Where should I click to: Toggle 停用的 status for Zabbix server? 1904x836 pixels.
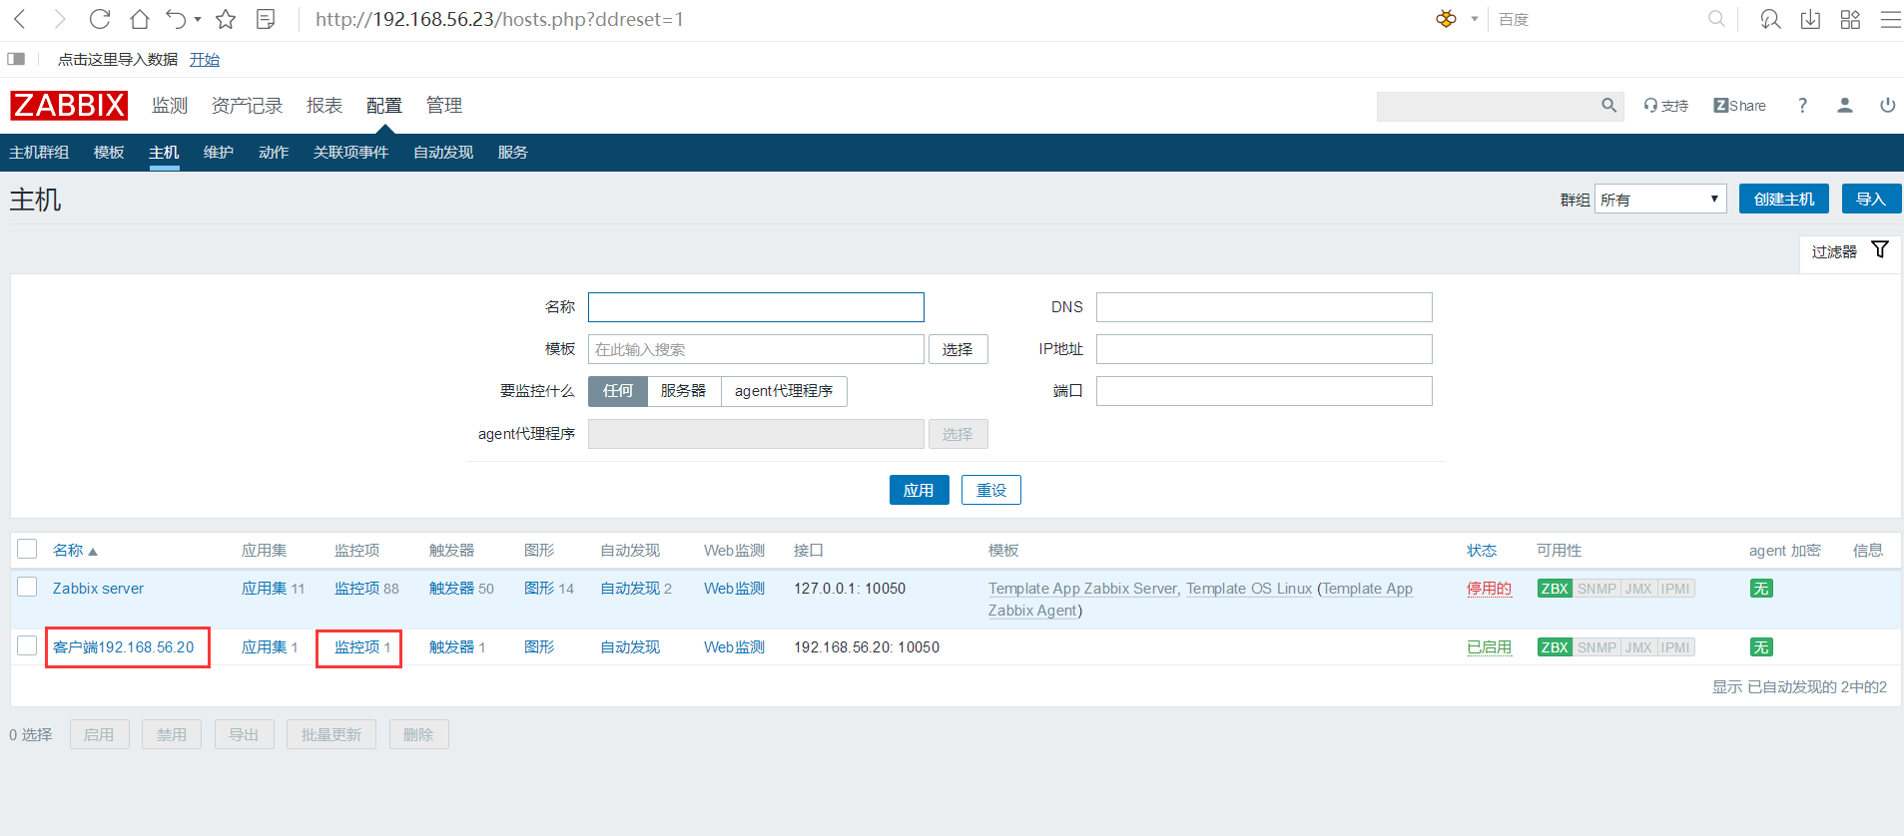(x=1489, y=589)
